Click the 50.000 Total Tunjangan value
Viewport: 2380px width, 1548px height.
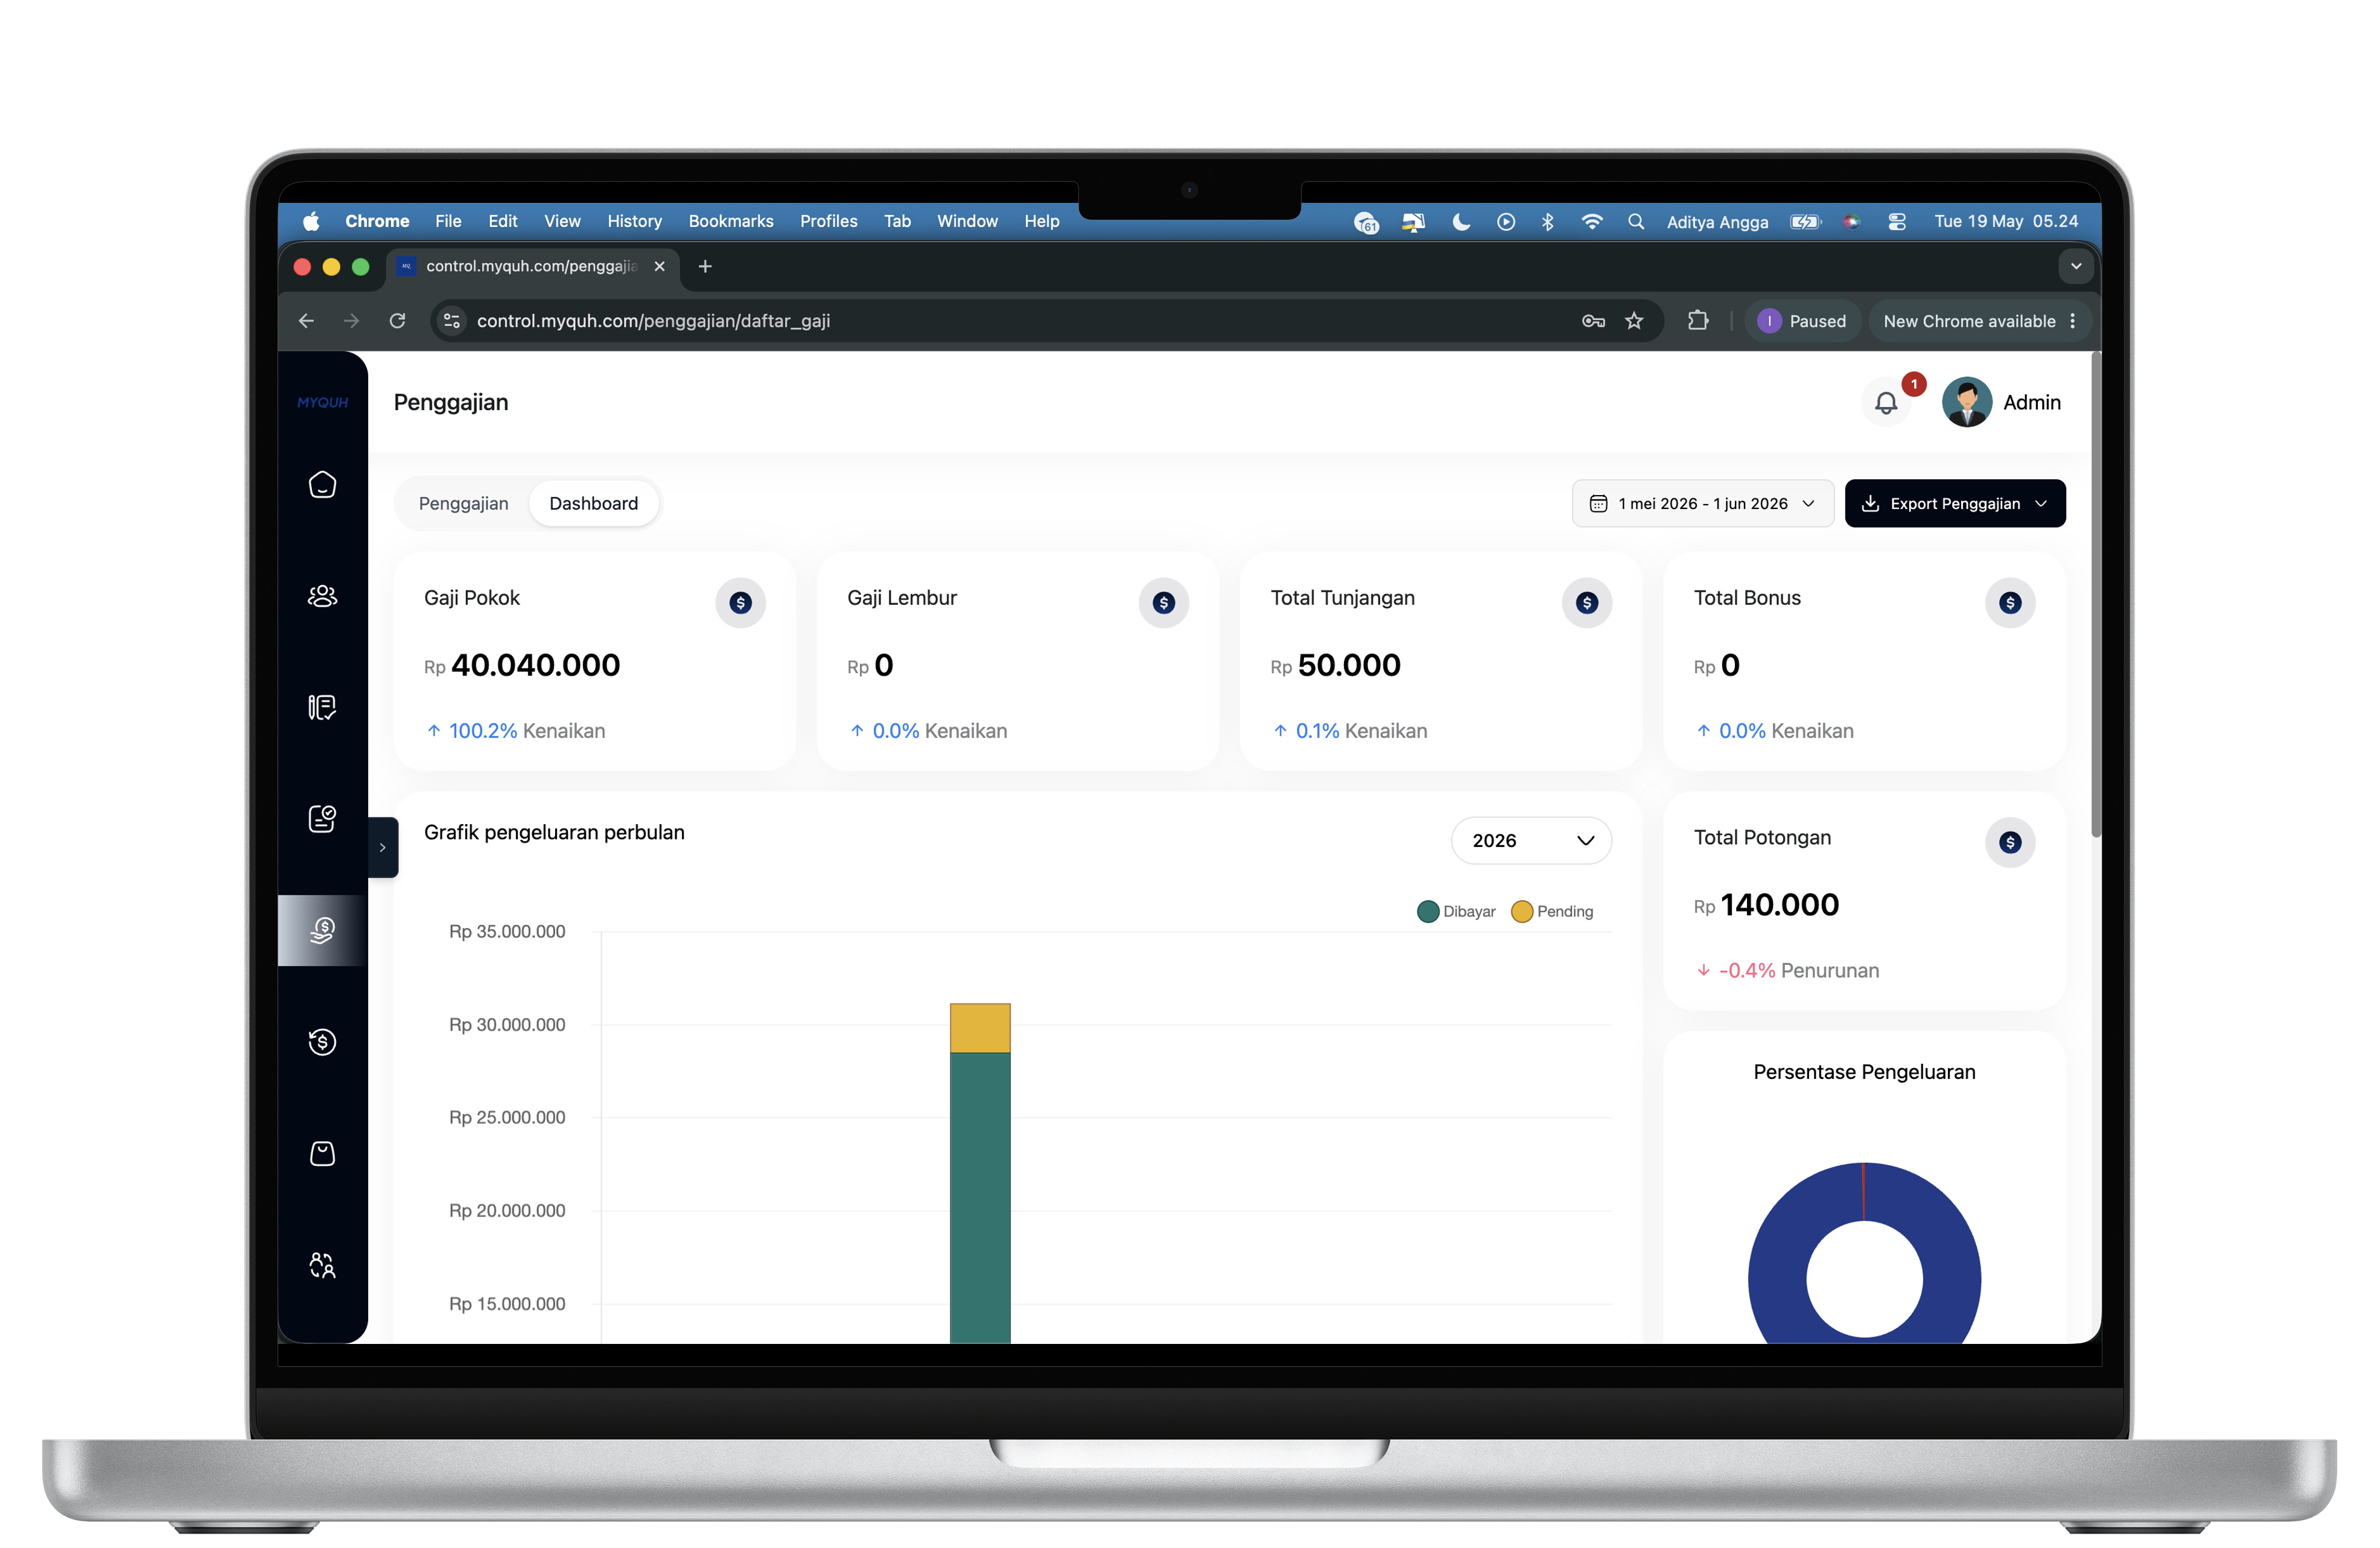(1349, 665)
